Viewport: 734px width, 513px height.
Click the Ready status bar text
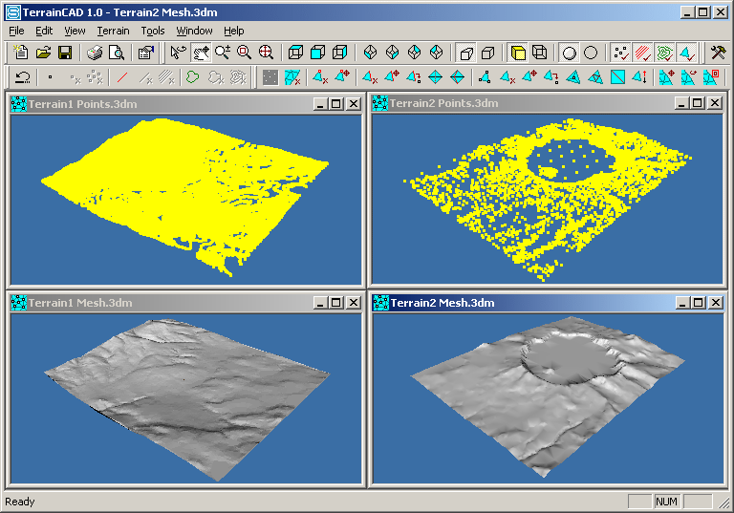[x=20, y=502]
